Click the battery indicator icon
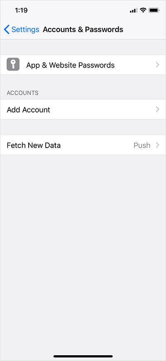 tap(154, 10)
